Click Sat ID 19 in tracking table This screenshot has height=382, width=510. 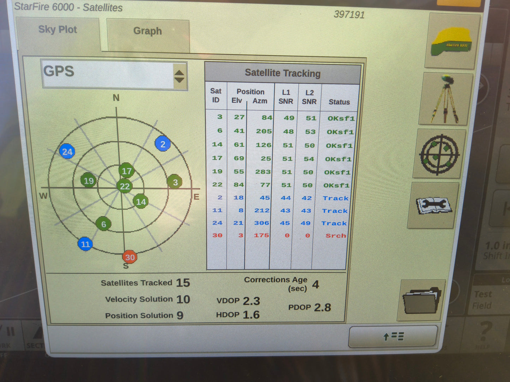click(x=217, y=171)
